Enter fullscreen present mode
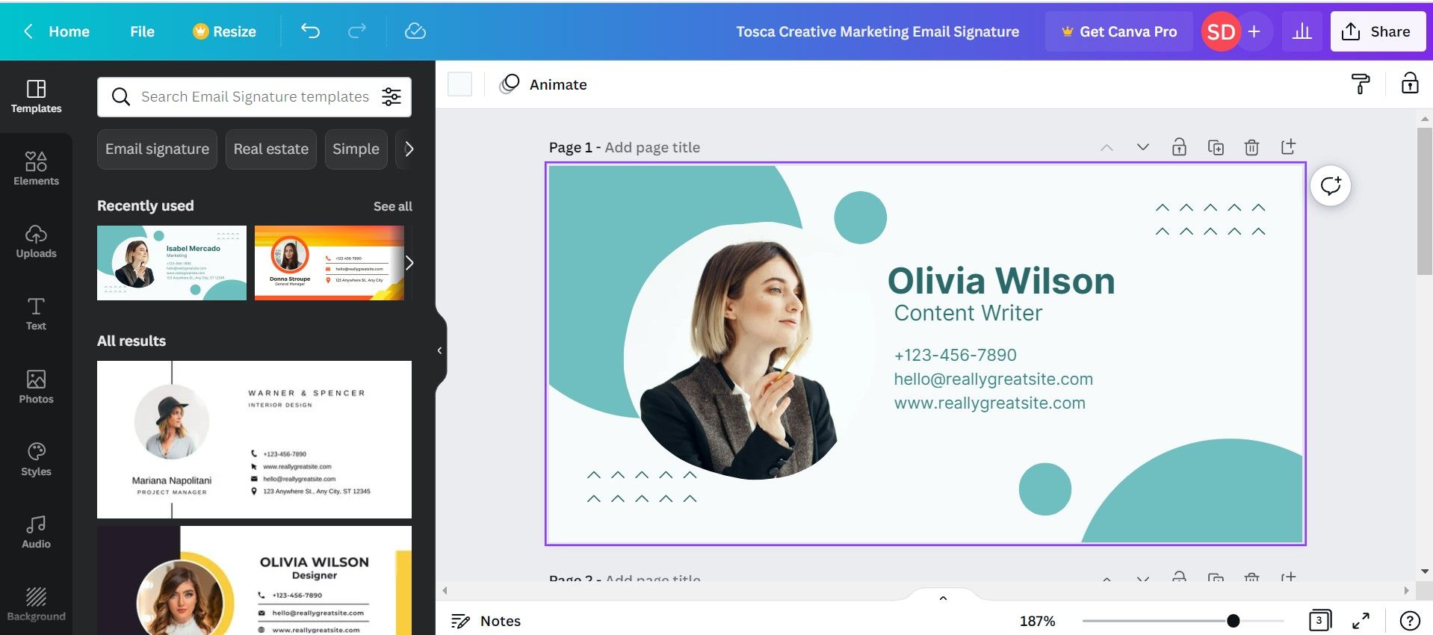Image resolution: width=1433 pixels, height=635 pixels. (x=1361, y=621)
